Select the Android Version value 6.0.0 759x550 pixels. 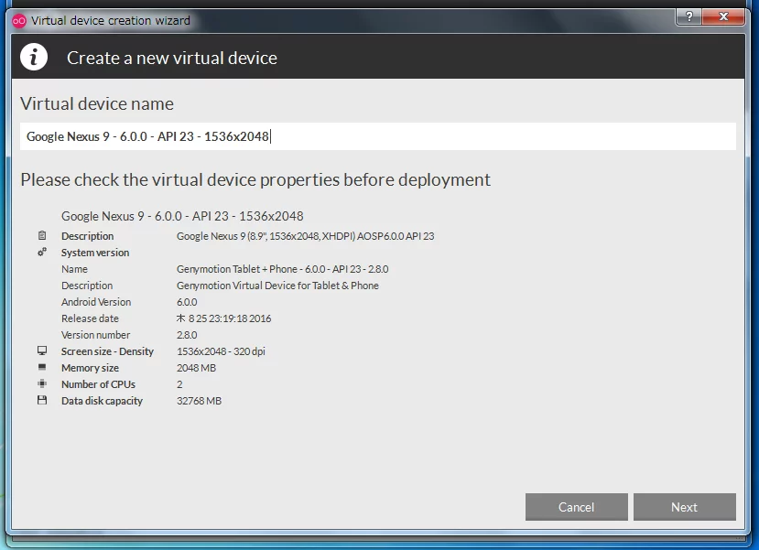(187, 302)
